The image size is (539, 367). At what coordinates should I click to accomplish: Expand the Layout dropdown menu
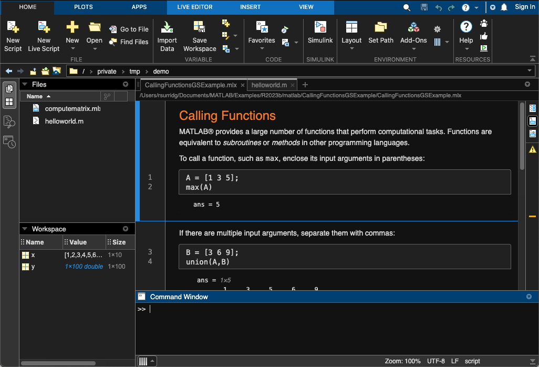click(351, 48)
